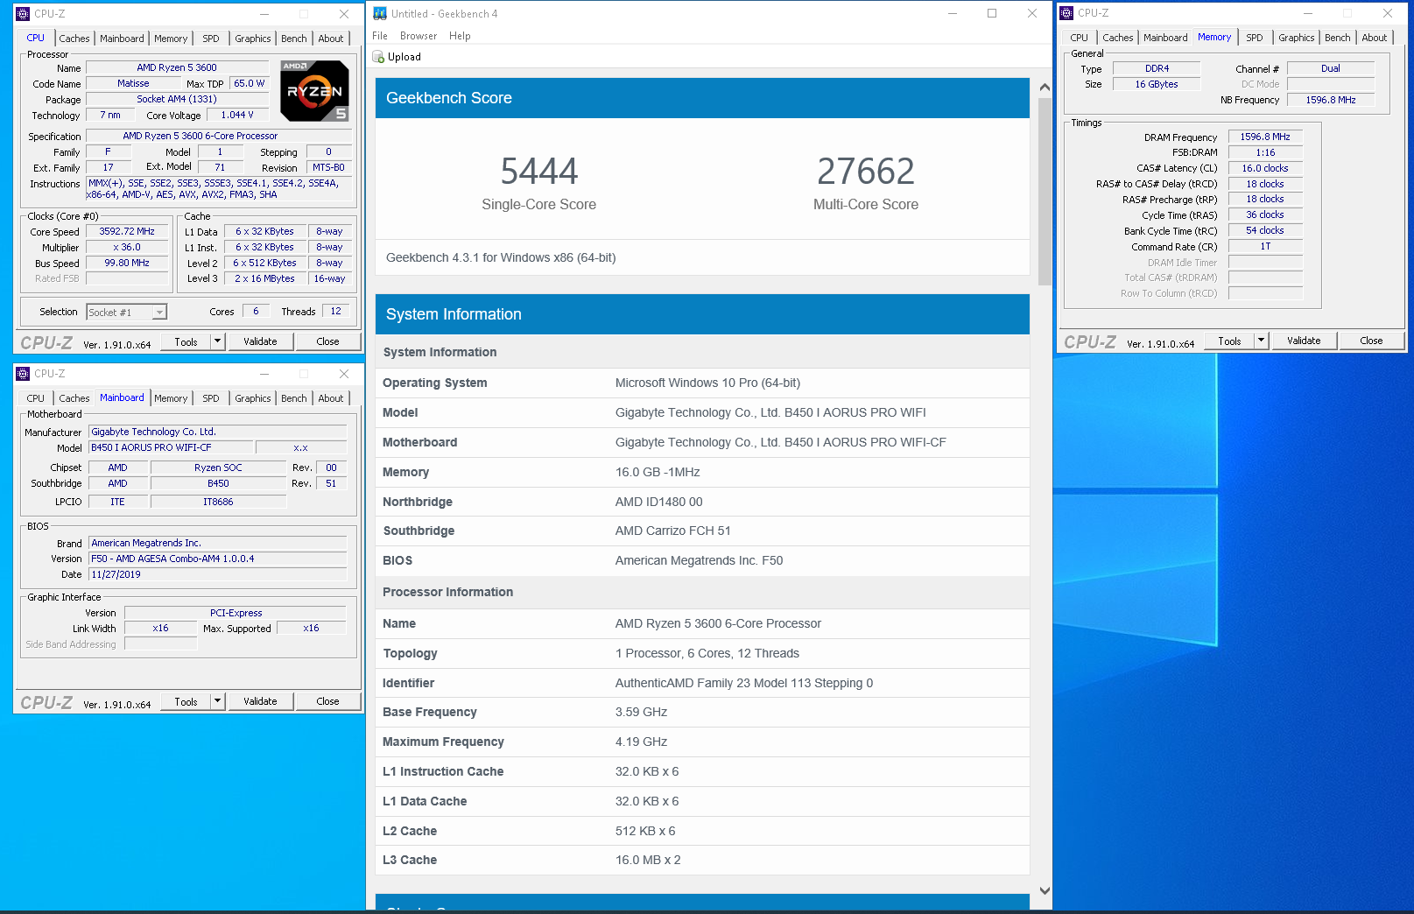The width and height of the screenshot is (1414, 914).
Task: Click the L3 Cache 16.0 MB x 2 value
Action: 648,860
